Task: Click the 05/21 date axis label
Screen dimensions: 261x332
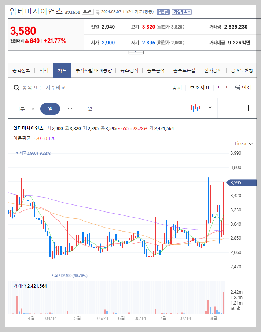Action: pos(103,318)
